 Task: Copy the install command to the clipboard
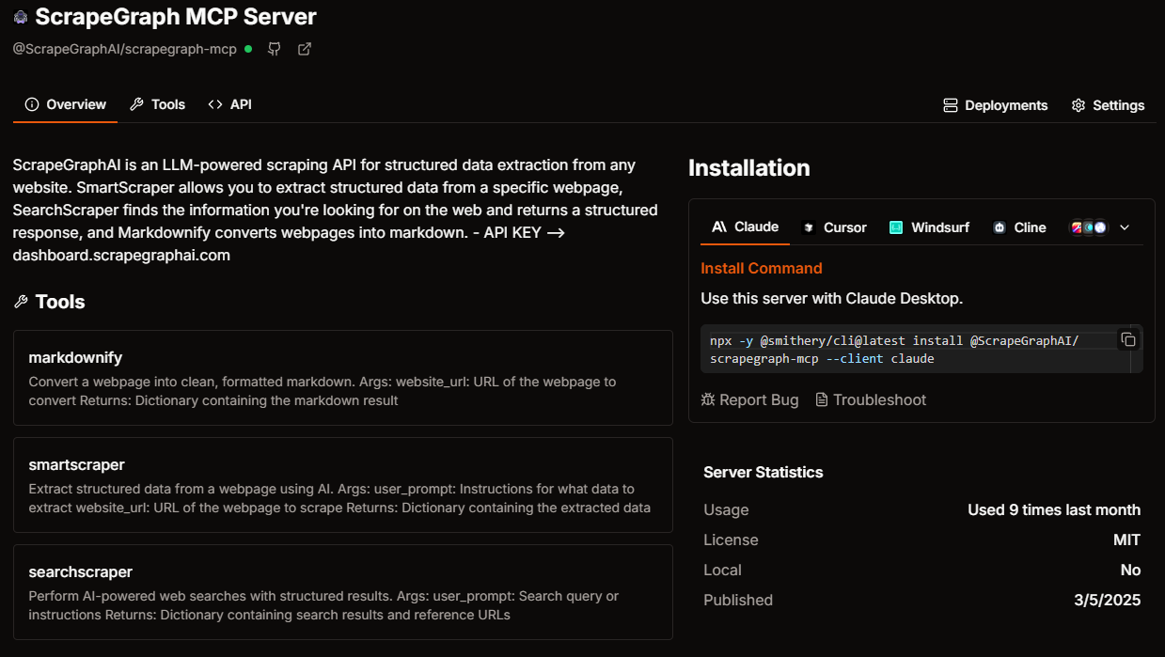point(1128,340)
